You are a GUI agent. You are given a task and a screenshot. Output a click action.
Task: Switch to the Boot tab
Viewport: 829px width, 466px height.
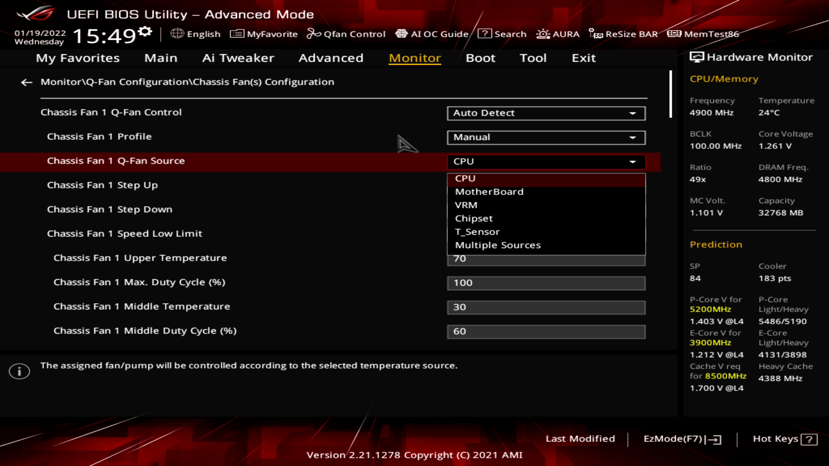480,58
